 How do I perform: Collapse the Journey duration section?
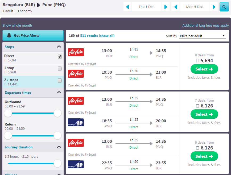(59, 147)
